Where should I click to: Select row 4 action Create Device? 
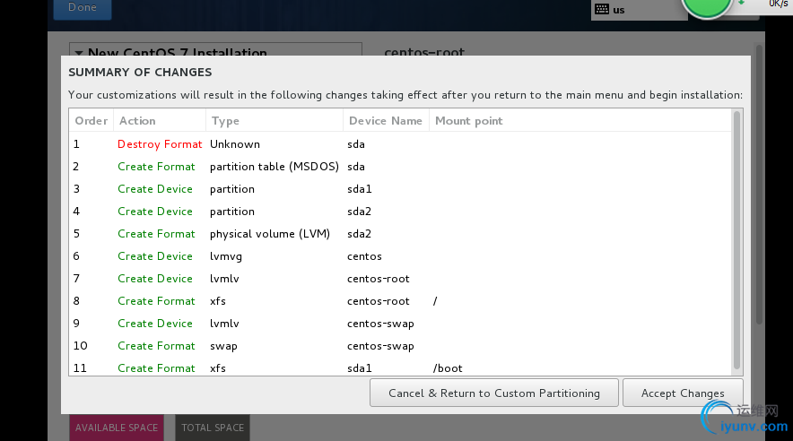[x=155, y=212]
